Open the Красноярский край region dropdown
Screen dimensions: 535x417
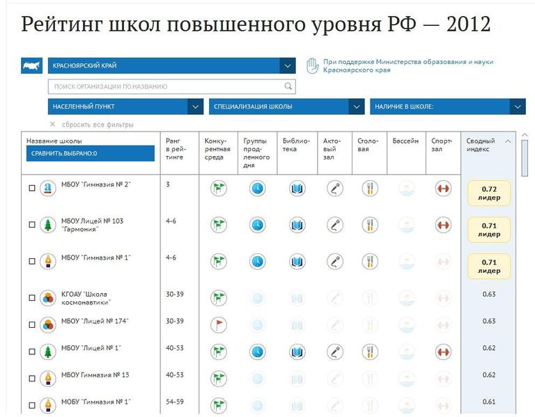point(171,65)
